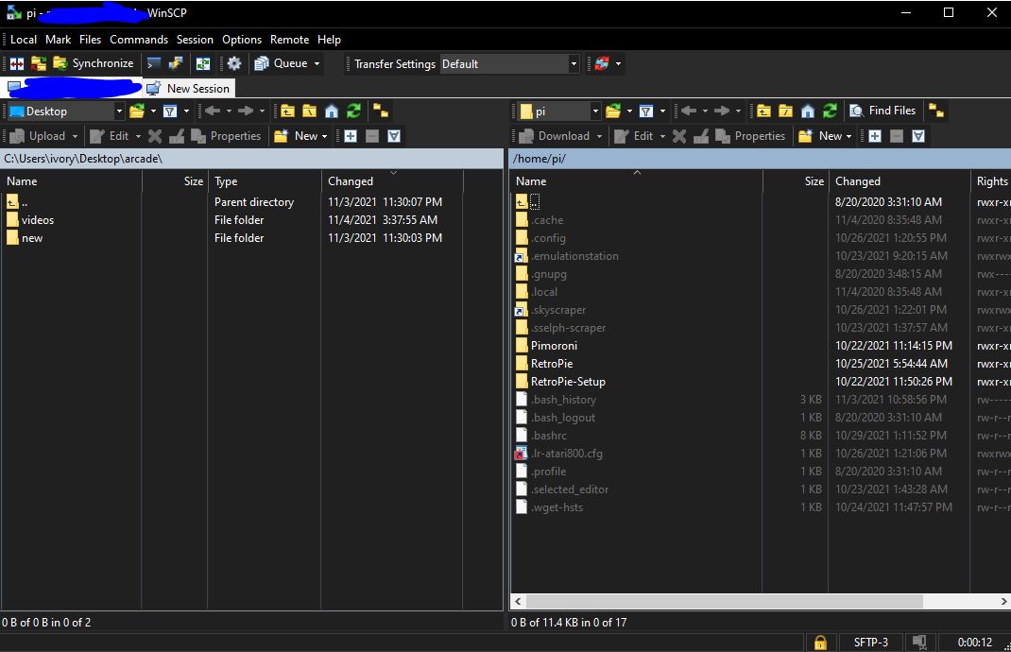Open the remote directory tree icon
1011x652 pixels.
(935, 112)
